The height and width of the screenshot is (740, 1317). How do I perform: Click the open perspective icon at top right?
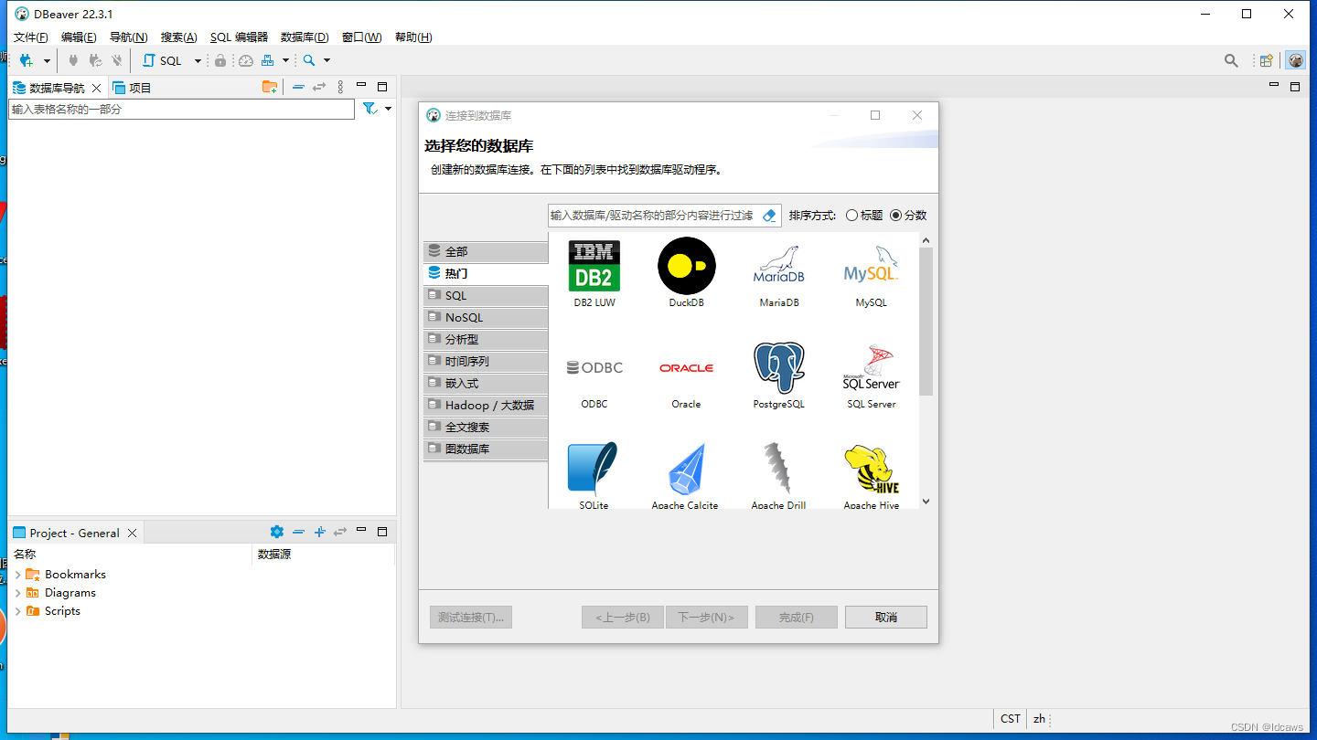[1267, 60]
